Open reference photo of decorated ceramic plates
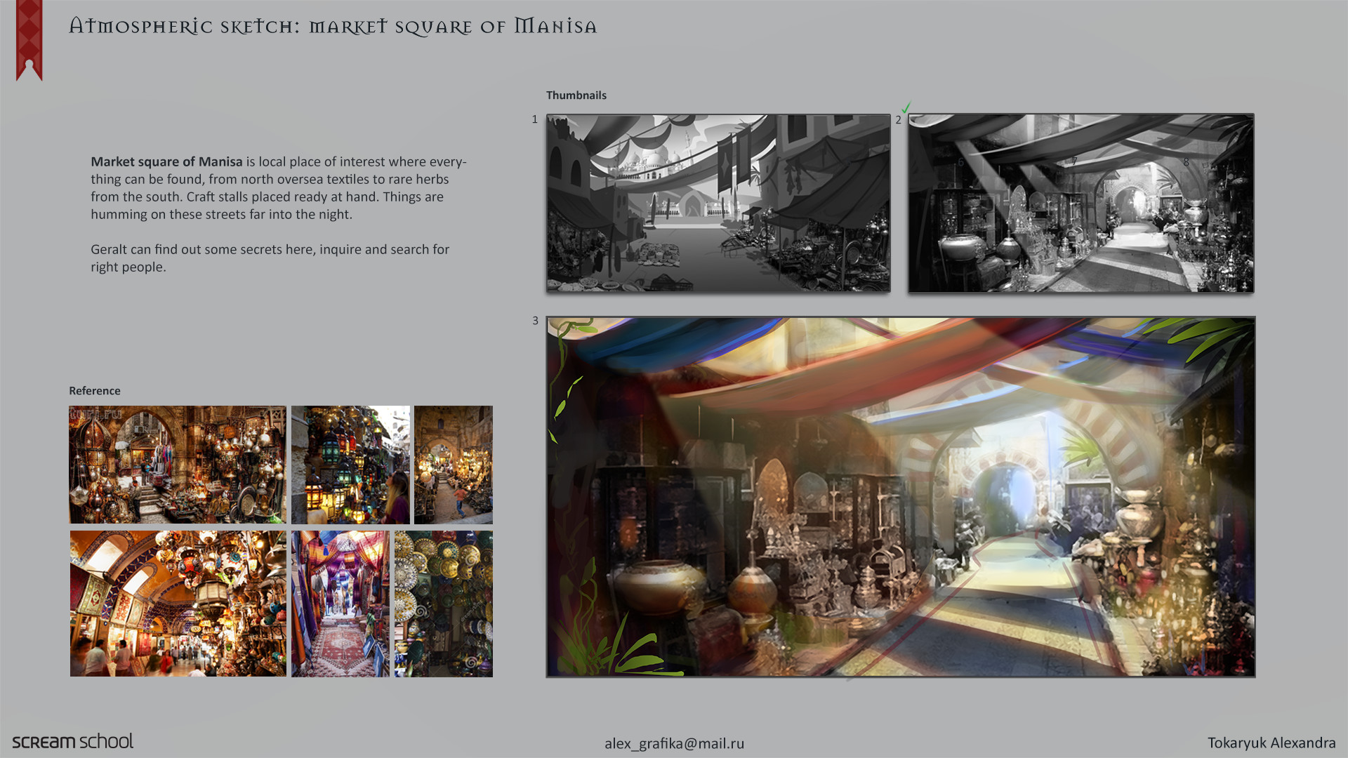 click(444, 604)
